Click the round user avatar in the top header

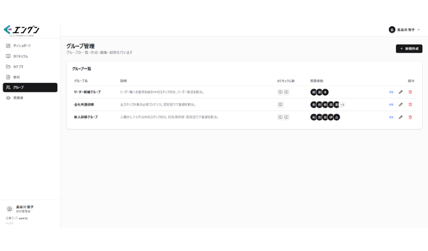pos(392,30)
